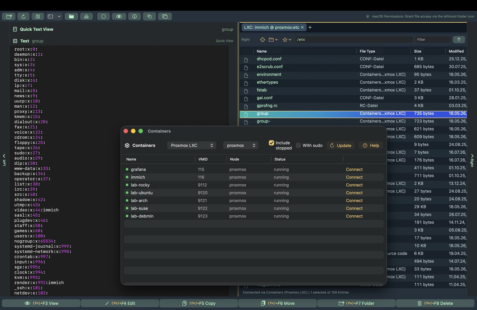Open the terminal toolbar icon
This screenshot has height=310, width=477.
50,16
